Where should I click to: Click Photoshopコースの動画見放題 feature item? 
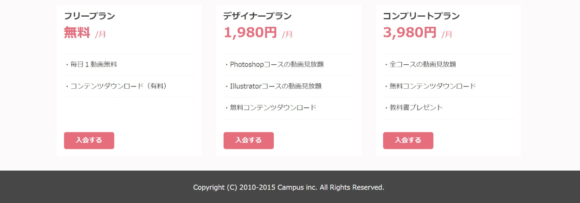click(x=274, y=64)
